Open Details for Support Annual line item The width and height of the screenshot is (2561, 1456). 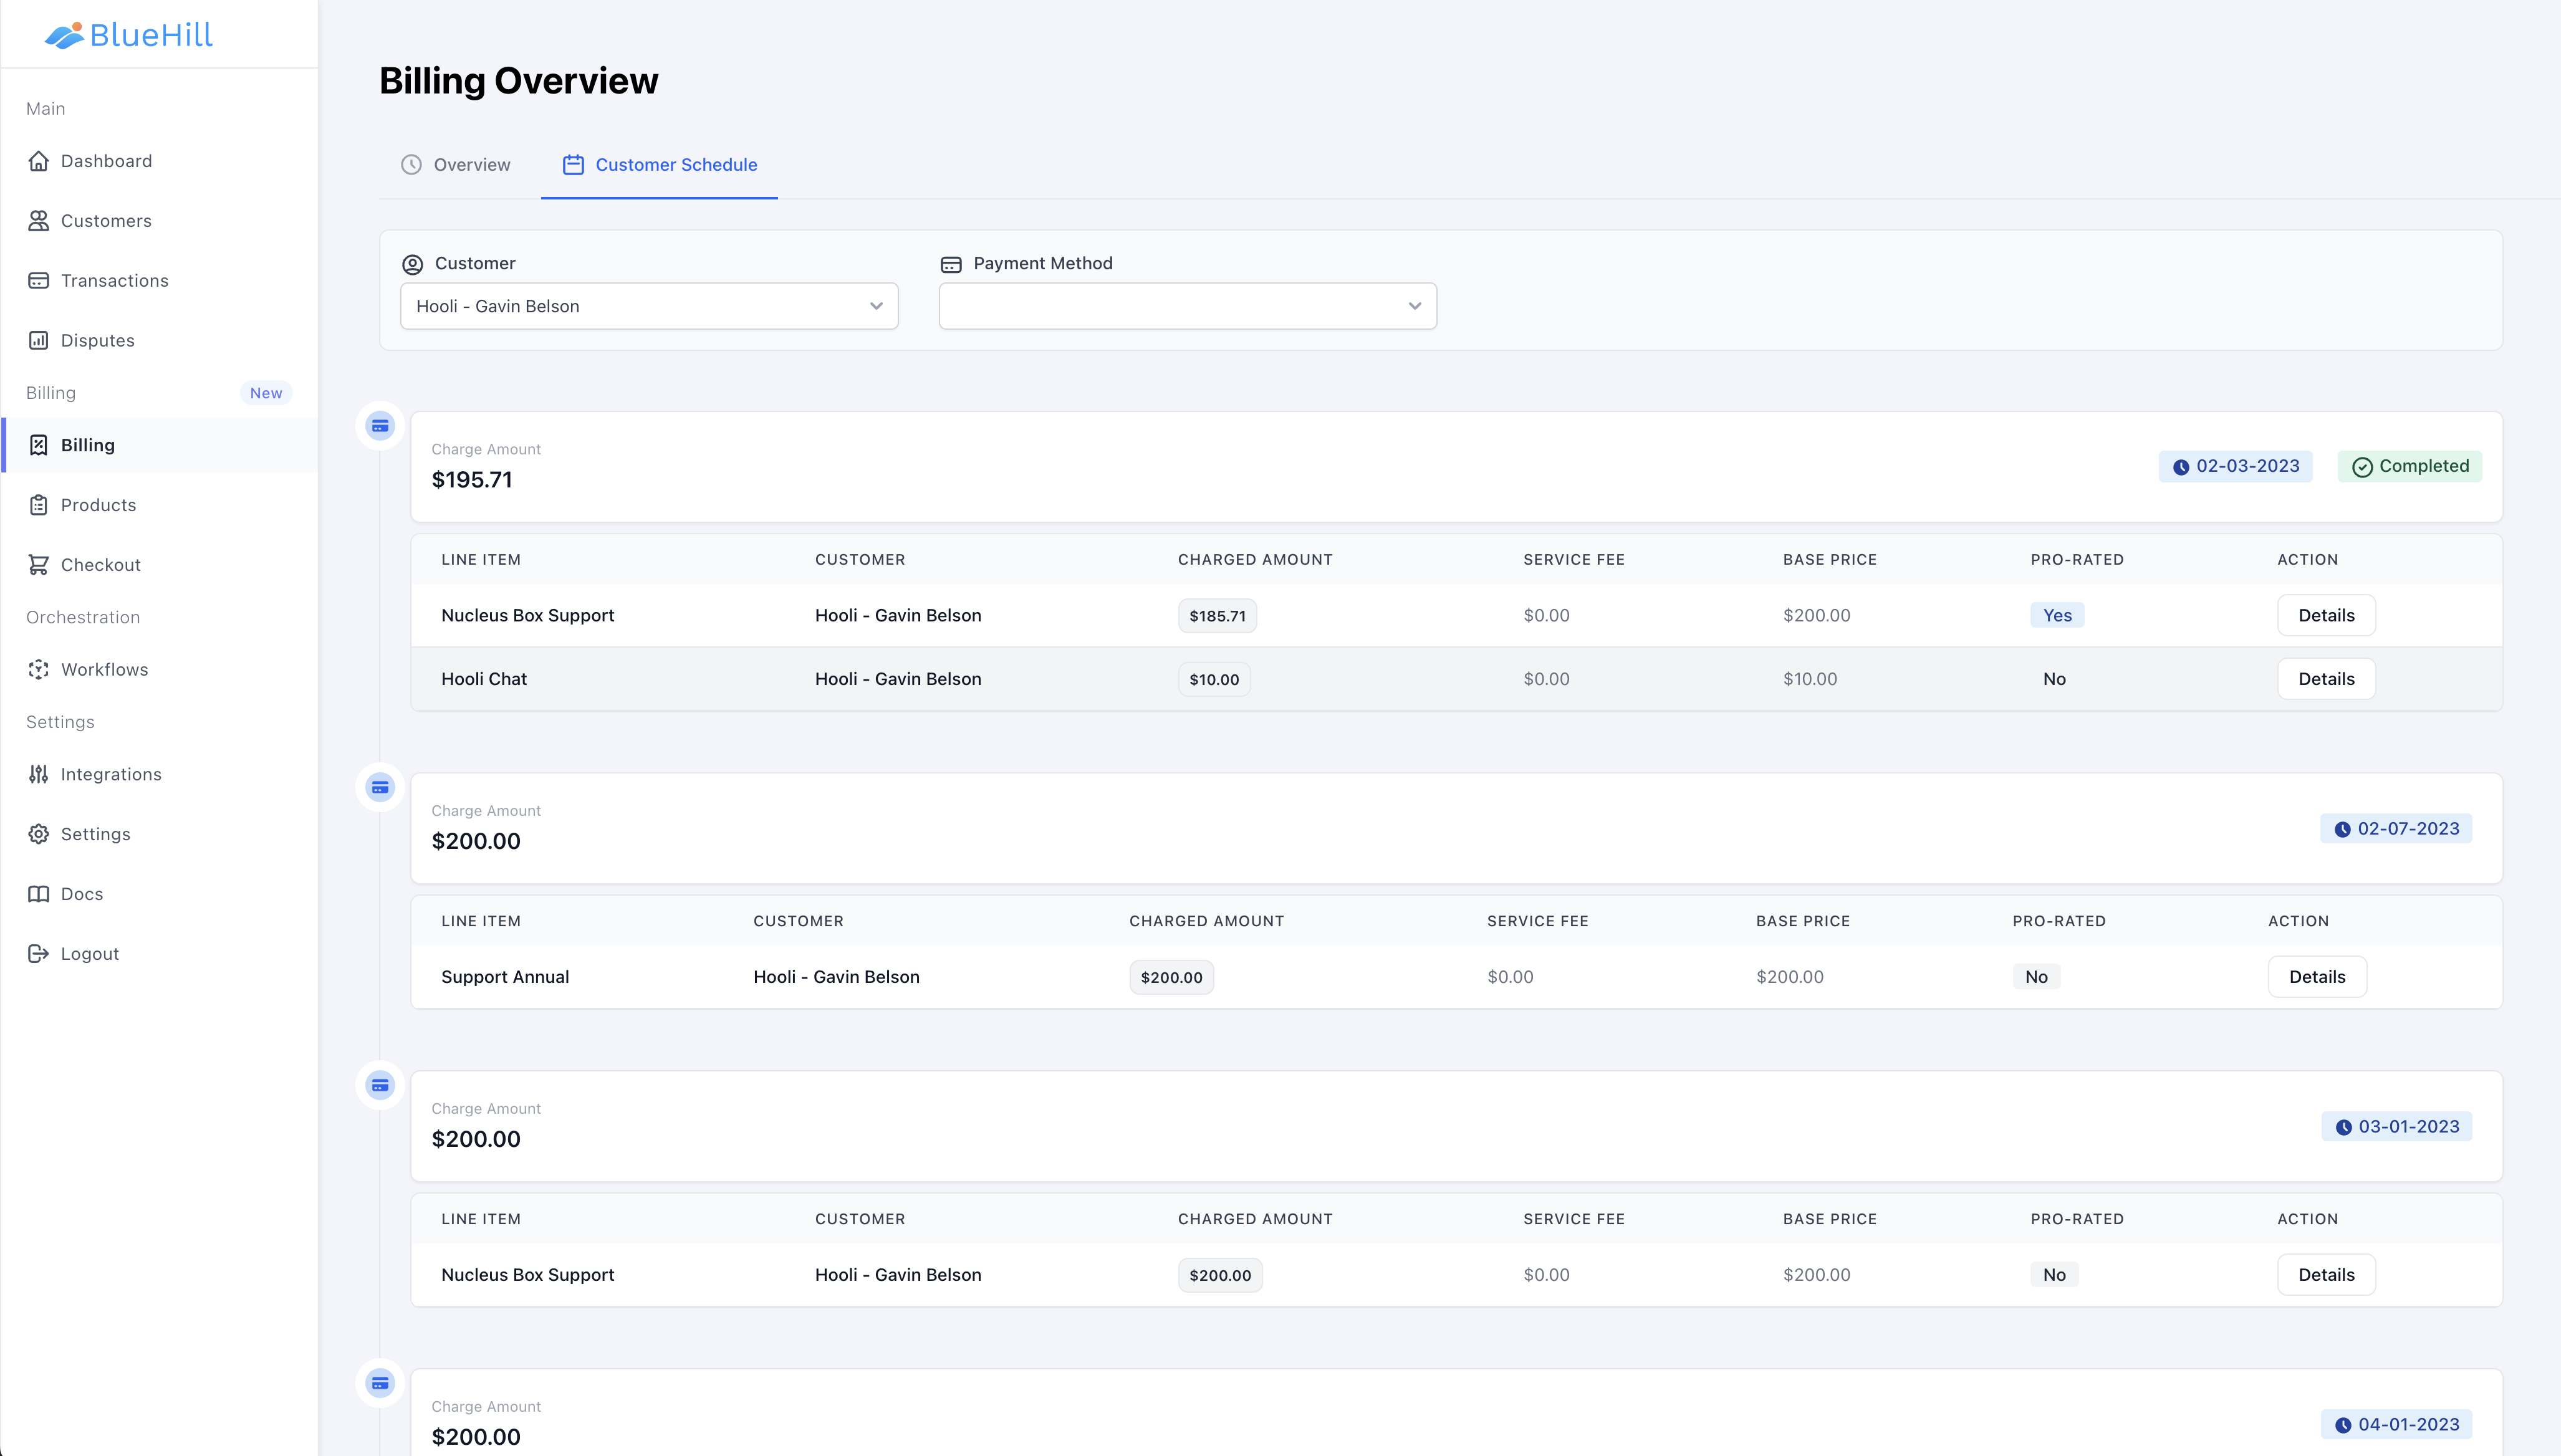pos(2317,977)
